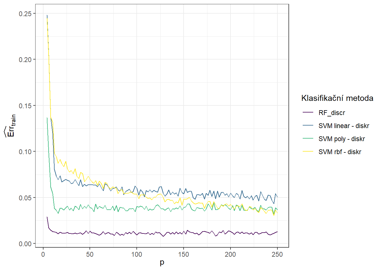
Task: Click the 'Klasifikační metoda' legend title
Action: (337, 98)
